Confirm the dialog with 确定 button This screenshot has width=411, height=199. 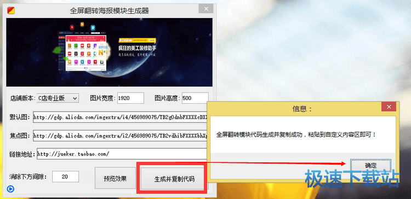(x=371, y=166)
